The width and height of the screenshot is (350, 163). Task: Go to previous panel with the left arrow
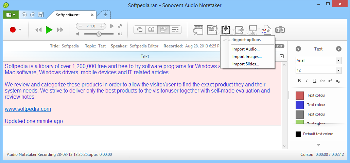click(x=298, y=49)
